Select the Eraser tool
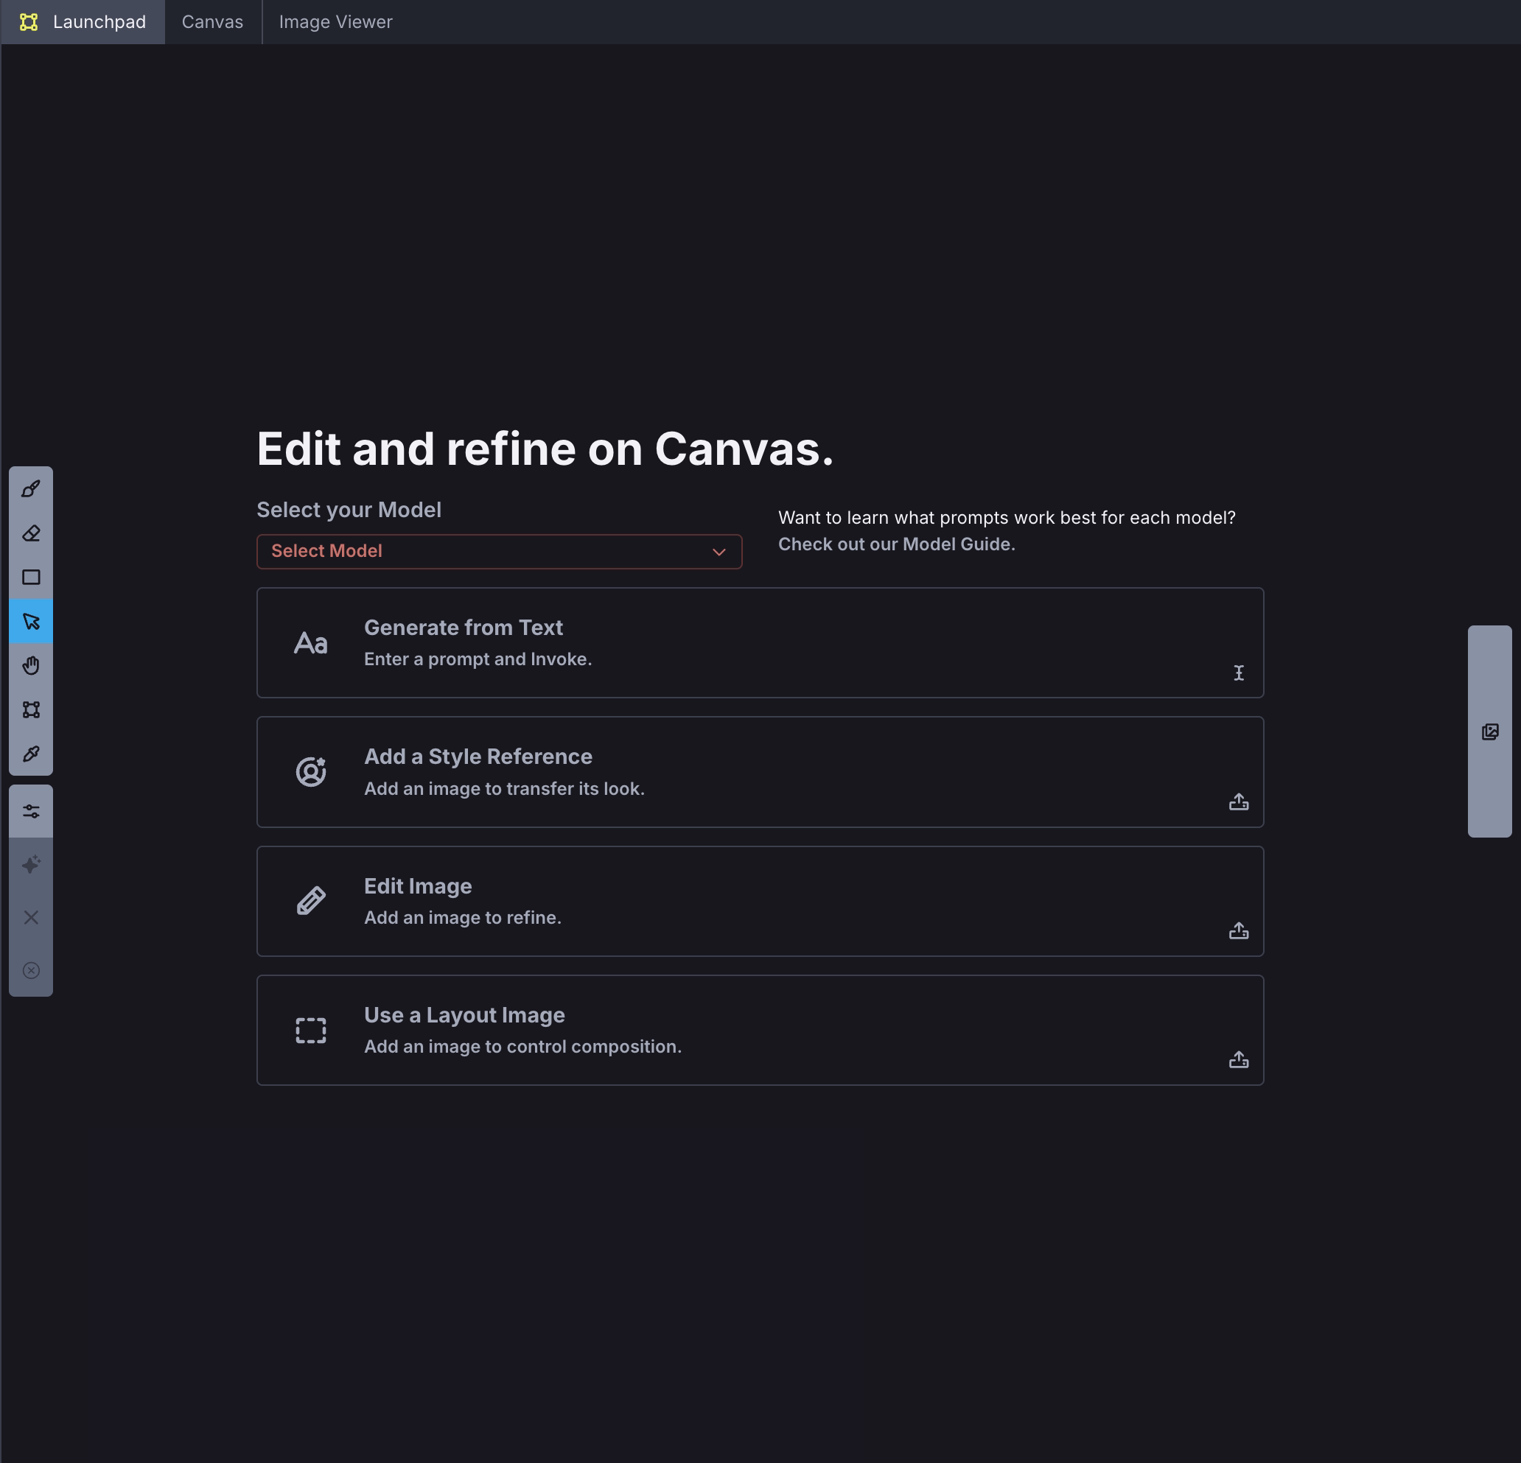1521x1463 pixels. 31,533
